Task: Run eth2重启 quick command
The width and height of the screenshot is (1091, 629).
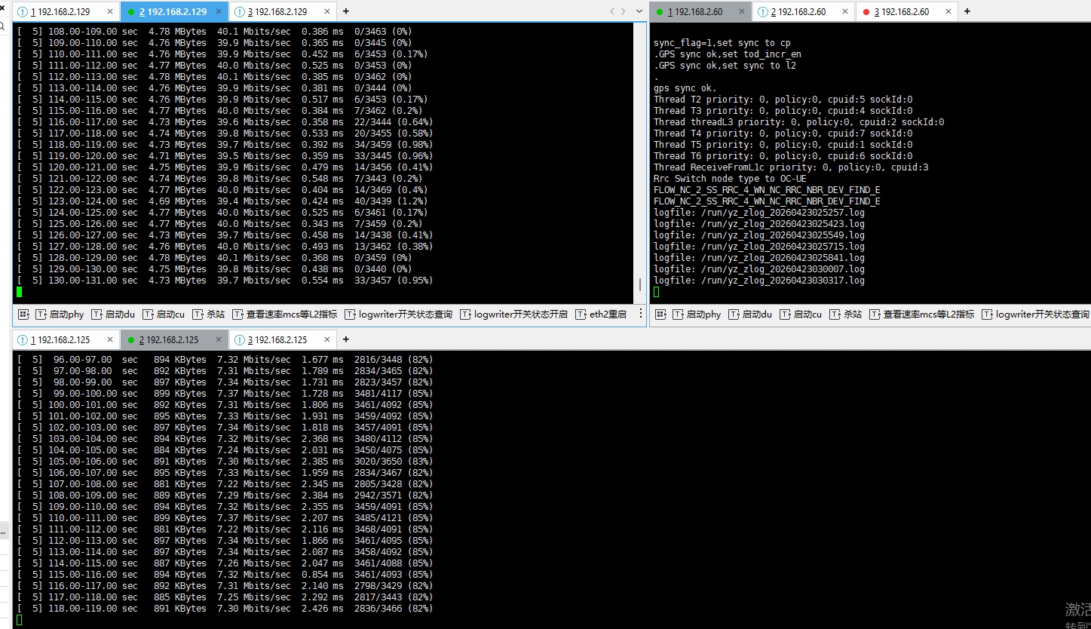Action: click(x=601, y=314)
